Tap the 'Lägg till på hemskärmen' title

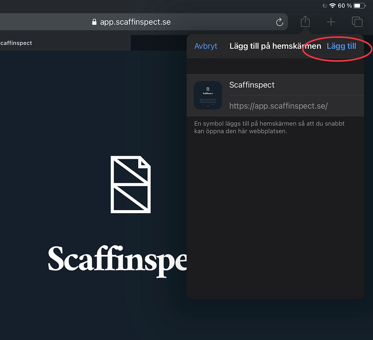(x=275, y=46)
